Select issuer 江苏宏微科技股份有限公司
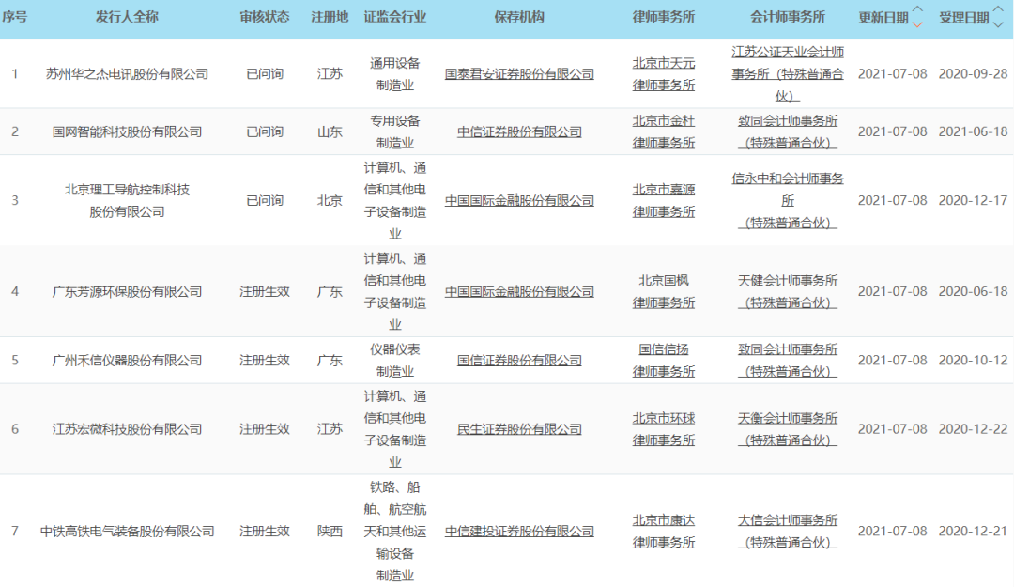Image resolution: width=1014 pixels, height=587 pixels. coord(127,429)
